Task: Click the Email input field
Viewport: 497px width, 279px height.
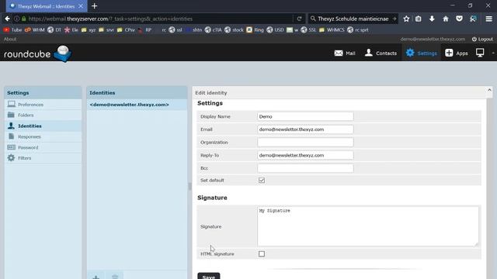Action: click(x=305, y=129)
